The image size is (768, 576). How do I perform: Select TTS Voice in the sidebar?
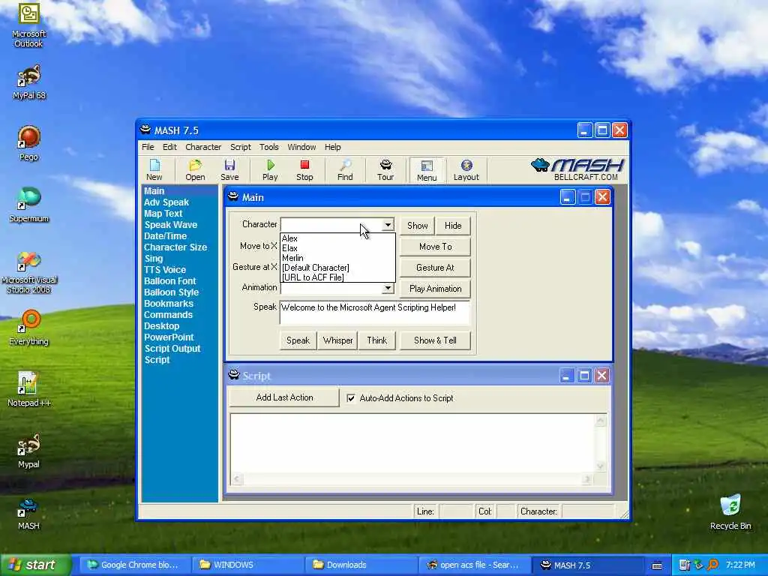tap(165, 270)
